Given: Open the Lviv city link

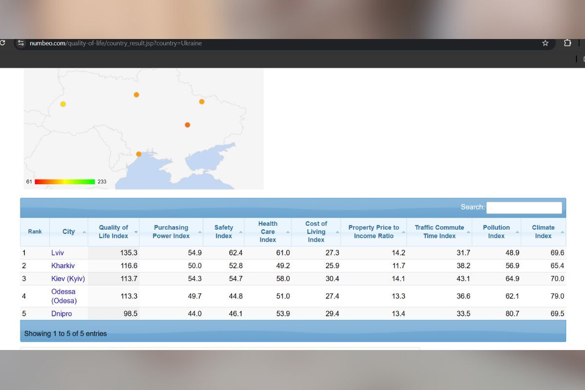Looking at the screenshot, I should click(x=58, y=253).
